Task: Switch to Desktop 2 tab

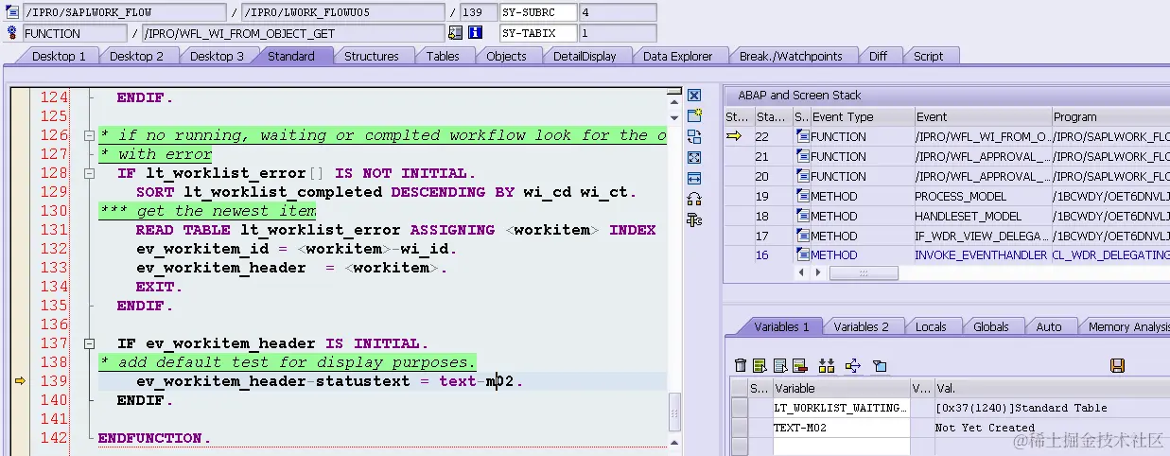Action: (136, 56)
